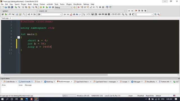The image size is (180, 101).
Task: Click the Redo icon
Action: (19, 7)
